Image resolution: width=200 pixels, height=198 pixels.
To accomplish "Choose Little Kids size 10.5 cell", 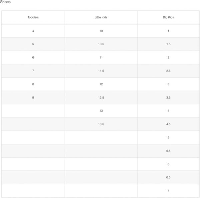I will pos(101,44).
